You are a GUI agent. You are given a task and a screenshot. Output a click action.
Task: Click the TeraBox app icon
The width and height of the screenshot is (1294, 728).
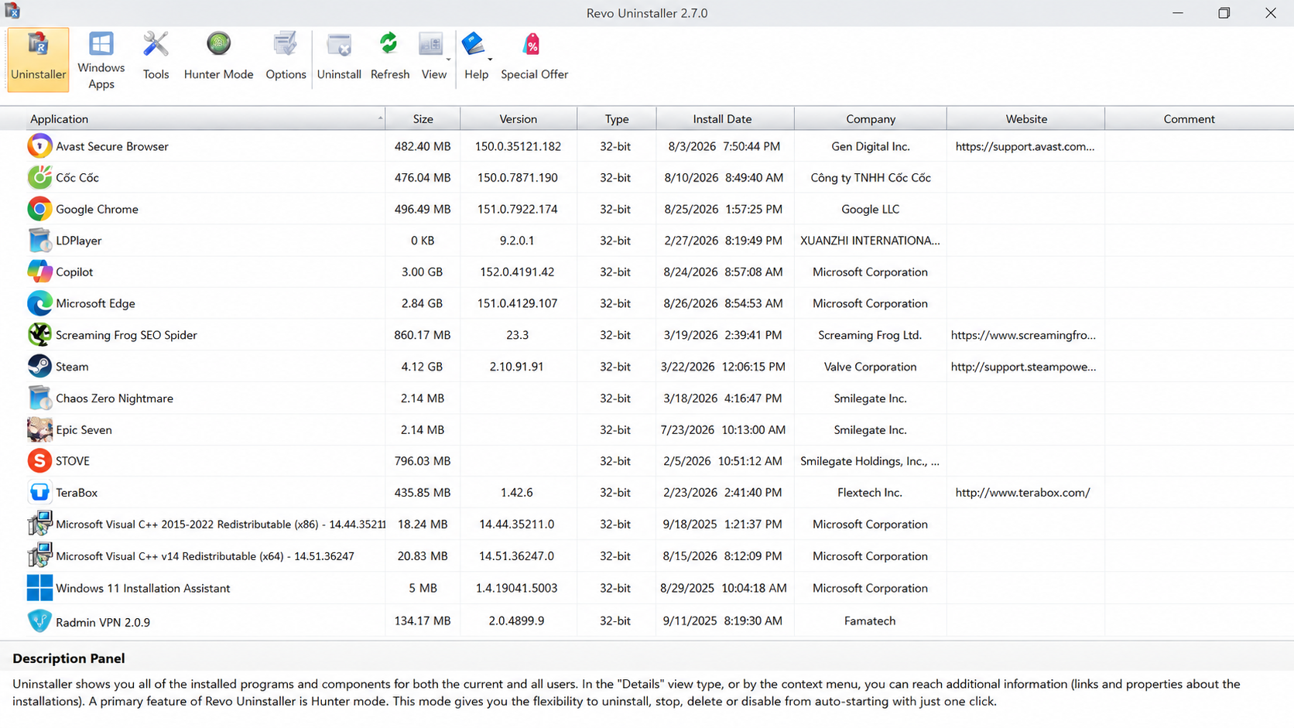pos(39,492)
